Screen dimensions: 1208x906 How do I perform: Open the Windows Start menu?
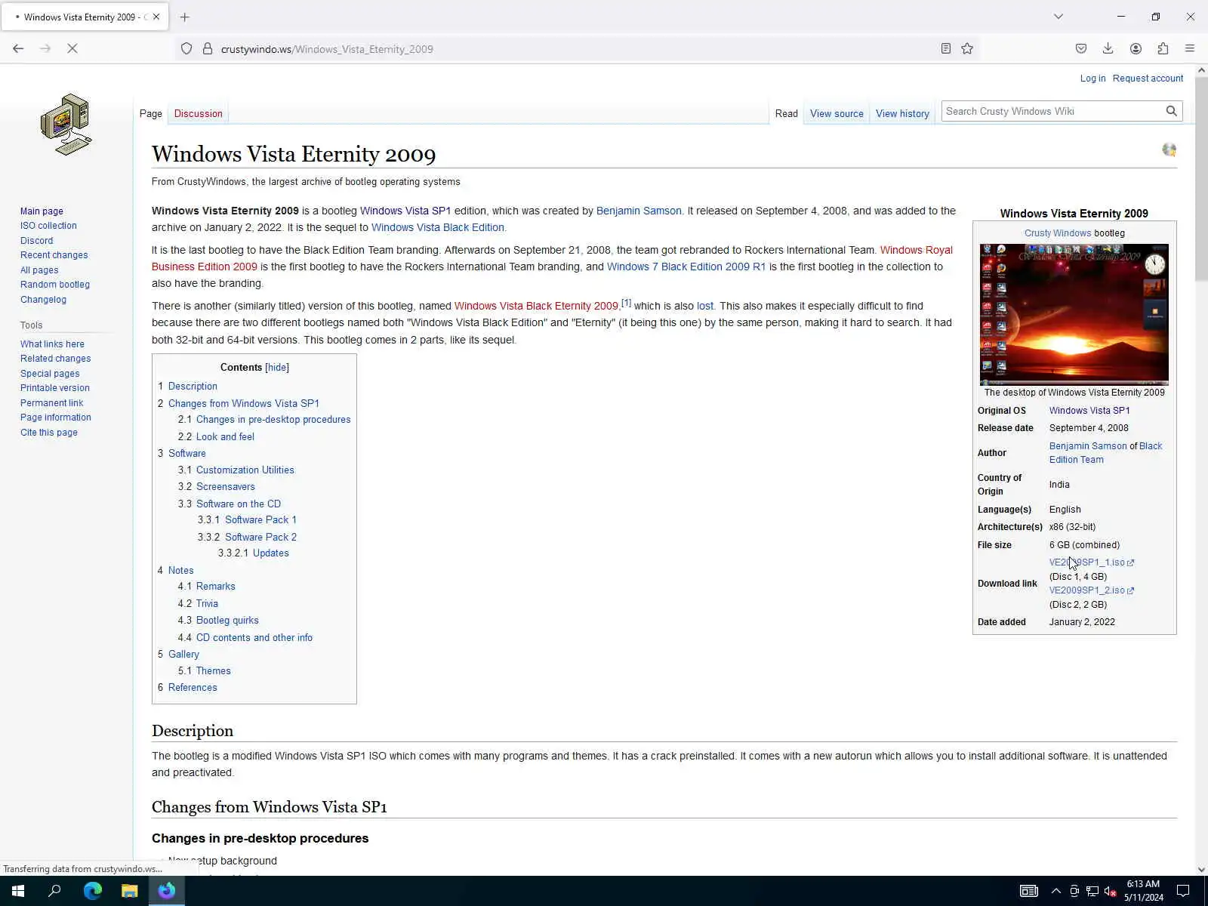pyautogui.click(x=18, y=891)
